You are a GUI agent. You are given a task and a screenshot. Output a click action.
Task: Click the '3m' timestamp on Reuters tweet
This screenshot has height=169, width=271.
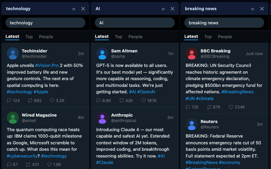260,124
